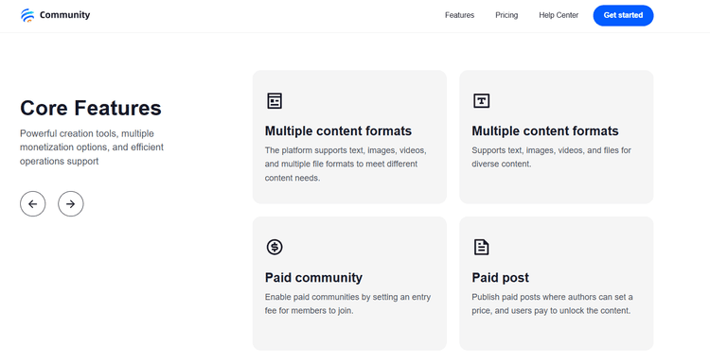The width and height of the screenshot is (710, 364).
Task: Click the Community logo icon
Action: [x=27, y=15]
